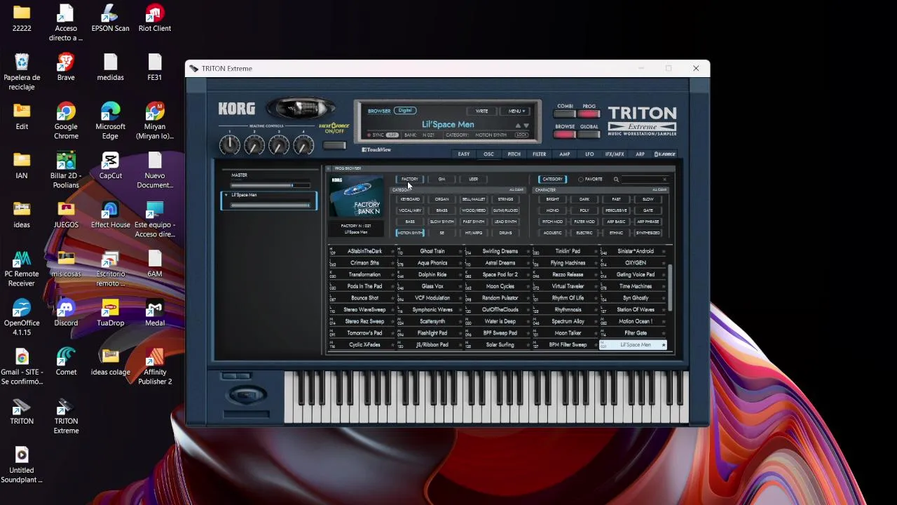This screenshot has width=897, height=505.
Task: Click the joystick controller
Action: [247, 396]
